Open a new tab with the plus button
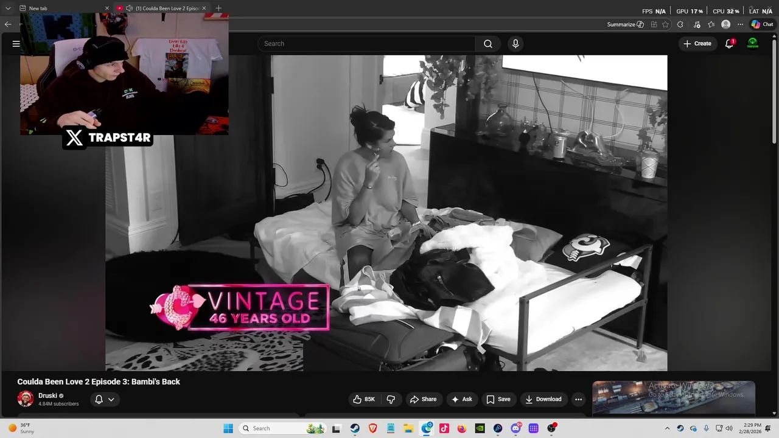The image size is (779, 438). [x=218, y=8]
